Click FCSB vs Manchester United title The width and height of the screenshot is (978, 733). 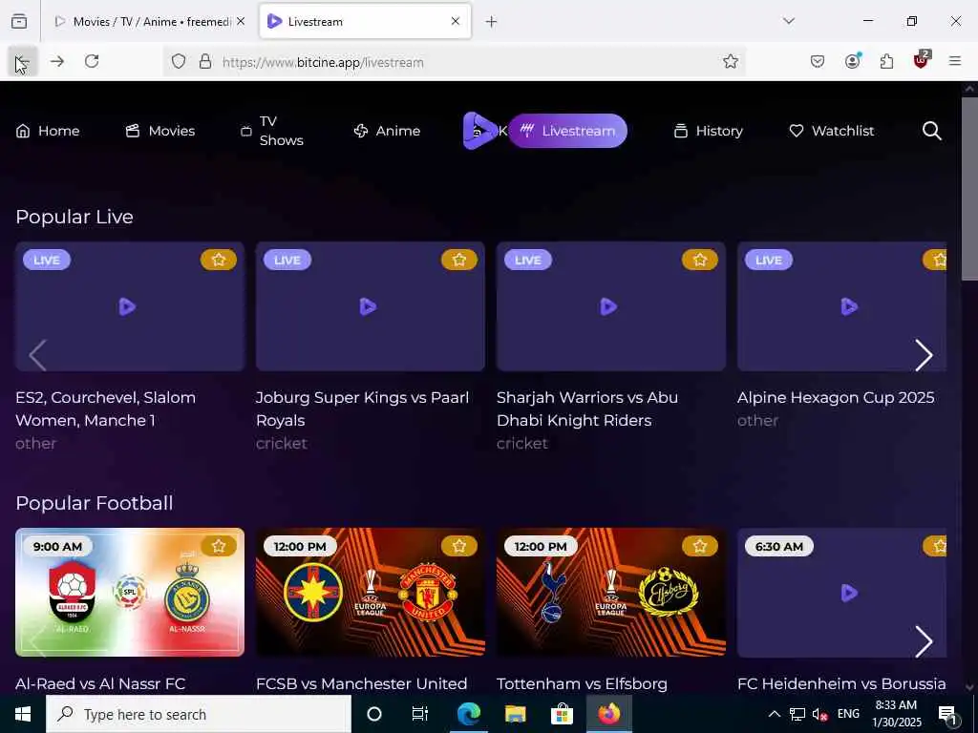point(362,683)
